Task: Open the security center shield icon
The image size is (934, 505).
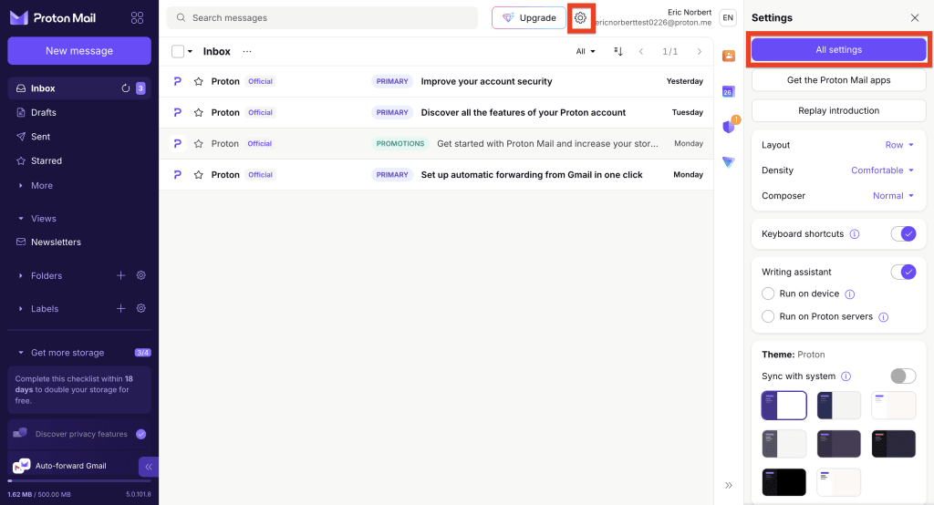Action: click(x=729, y=126)
